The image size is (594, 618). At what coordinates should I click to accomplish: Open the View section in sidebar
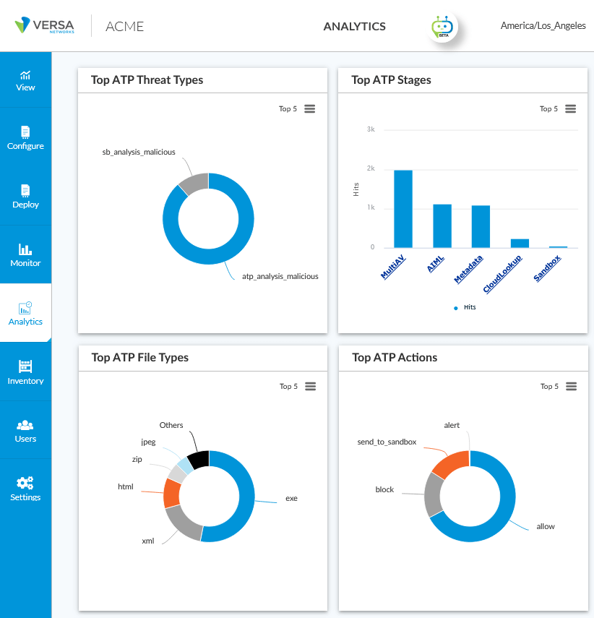(25, 80)
